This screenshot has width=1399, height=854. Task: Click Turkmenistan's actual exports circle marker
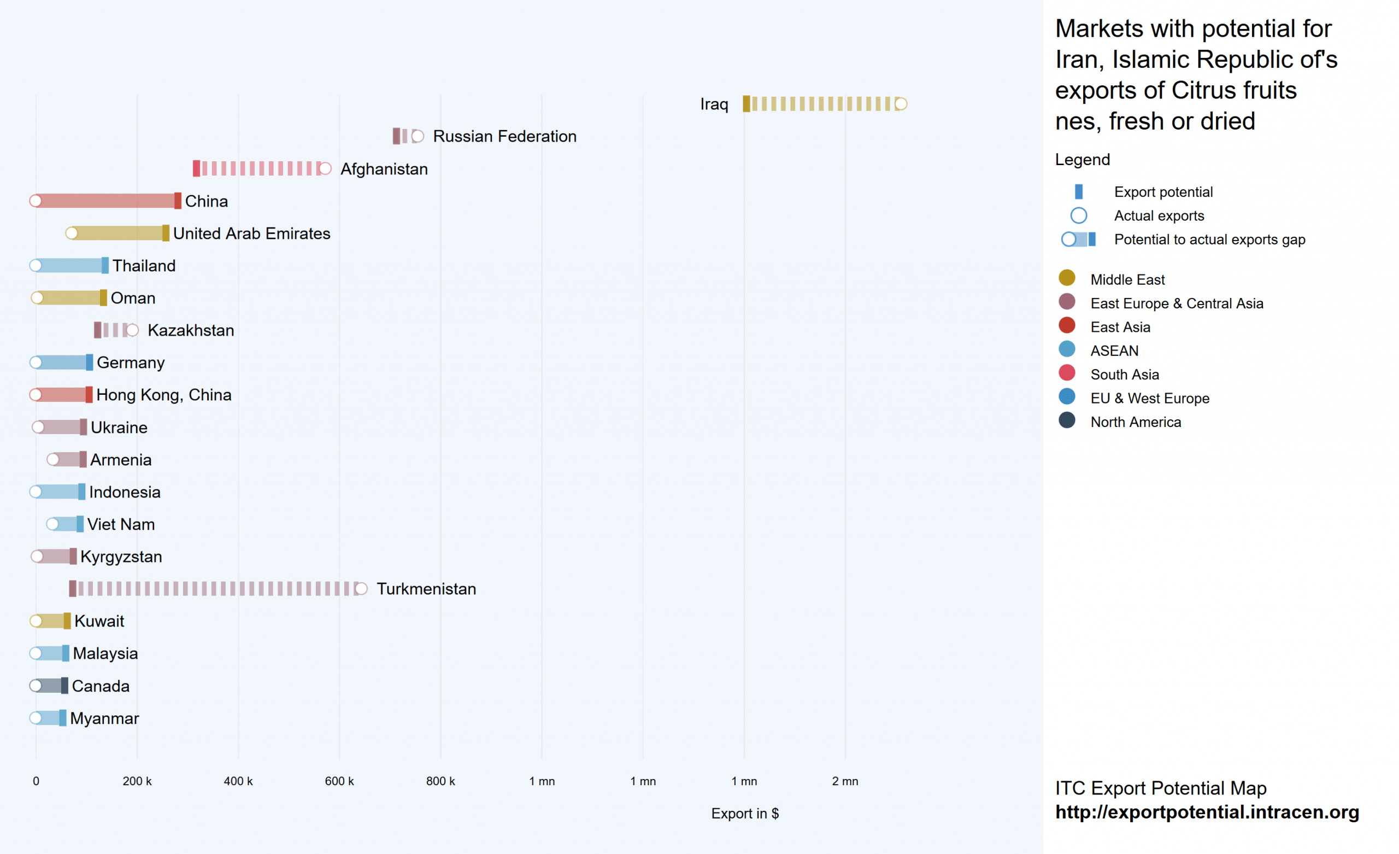361,589
